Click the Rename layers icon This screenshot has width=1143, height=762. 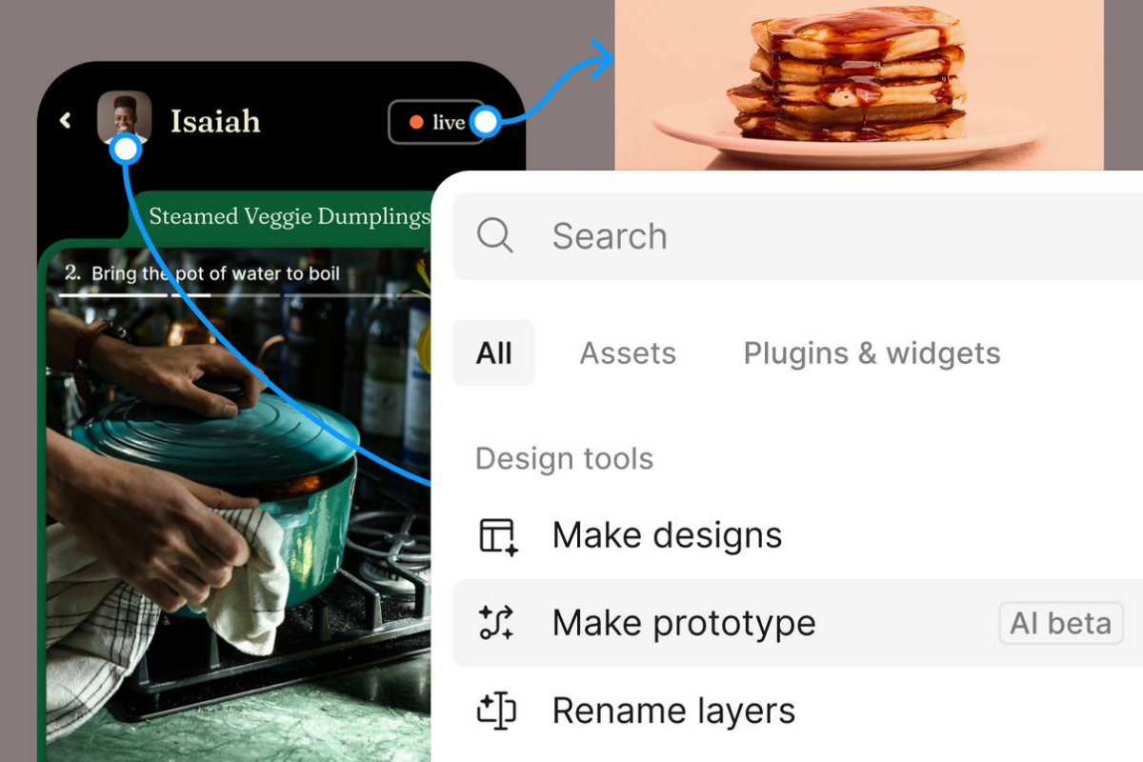click(496, 711)
